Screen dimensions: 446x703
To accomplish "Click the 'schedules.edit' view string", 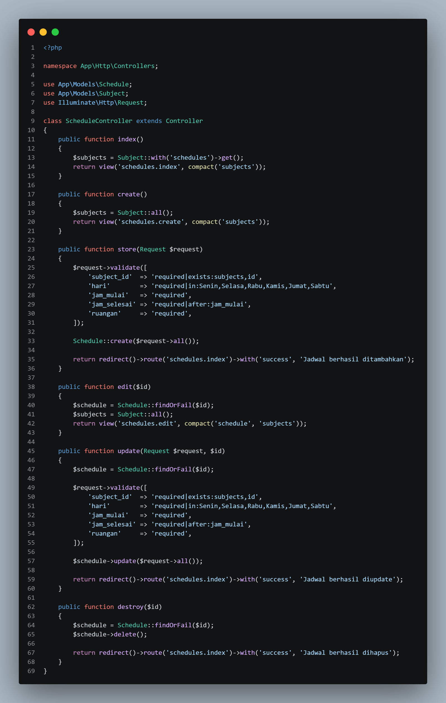I will click(147, 423).
